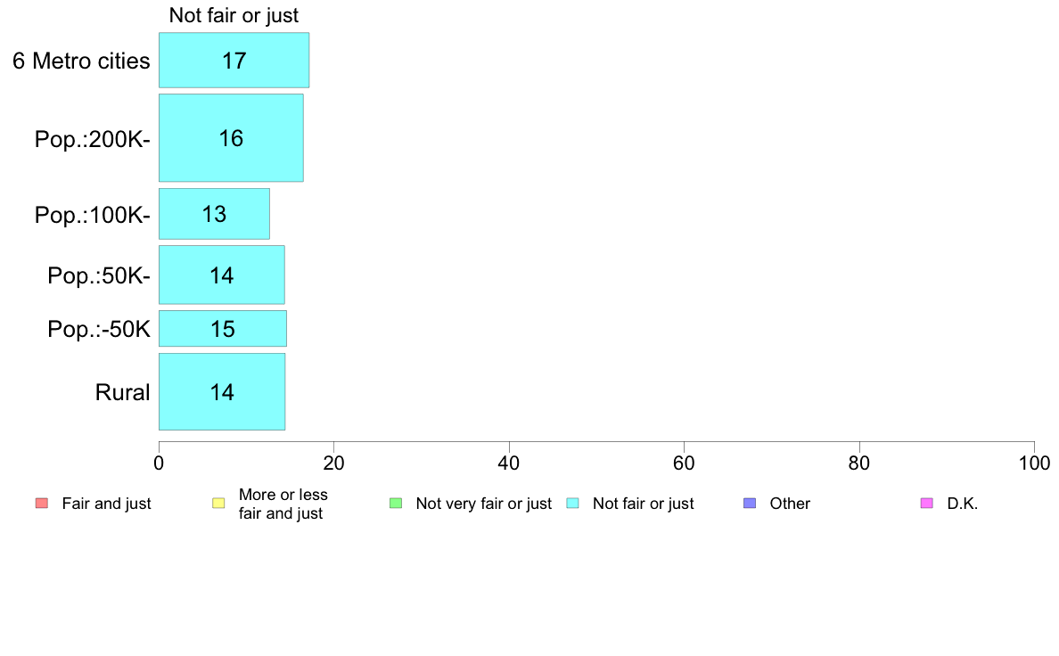Click the red Fair and just legend swatch

click(x=42, y=504)
